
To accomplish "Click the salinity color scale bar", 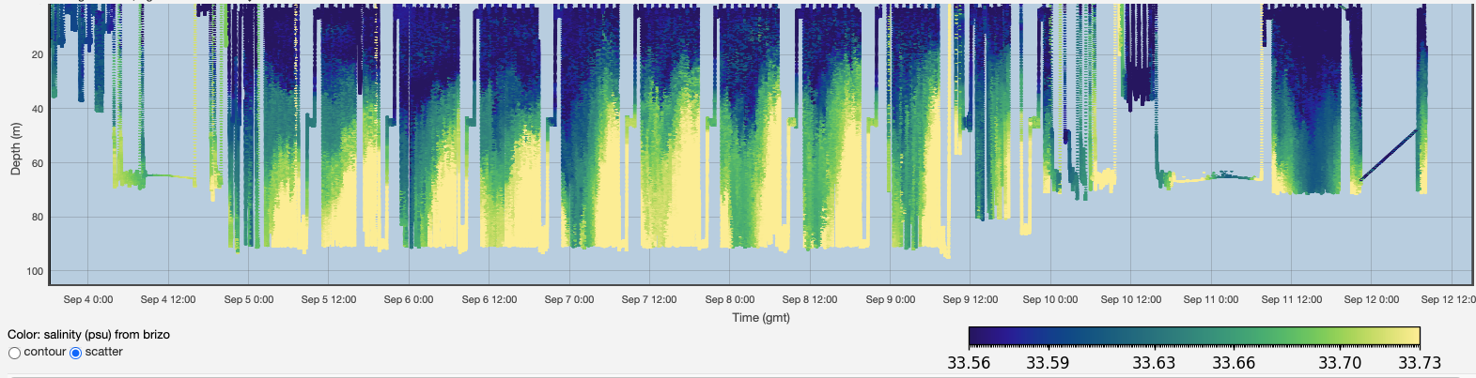I will [x=1193, y=337].
